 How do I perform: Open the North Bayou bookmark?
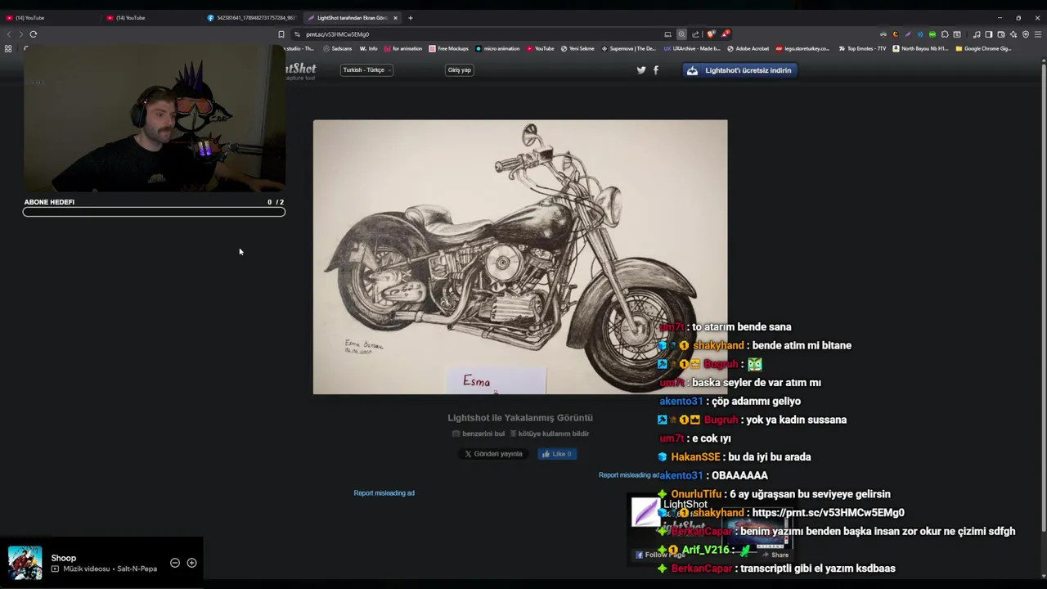tap(920, 49)
